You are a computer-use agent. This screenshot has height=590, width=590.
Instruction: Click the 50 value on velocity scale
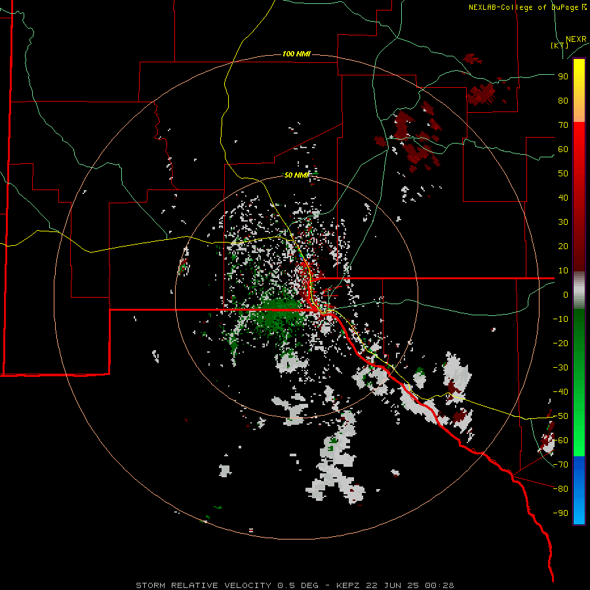pyautogui.click(x=563, y=174)
